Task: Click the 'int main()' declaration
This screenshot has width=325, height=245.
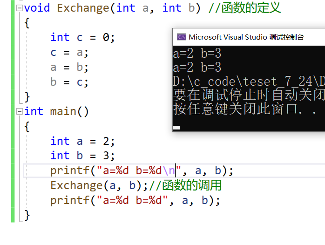Action: click(x=56, y=111)
